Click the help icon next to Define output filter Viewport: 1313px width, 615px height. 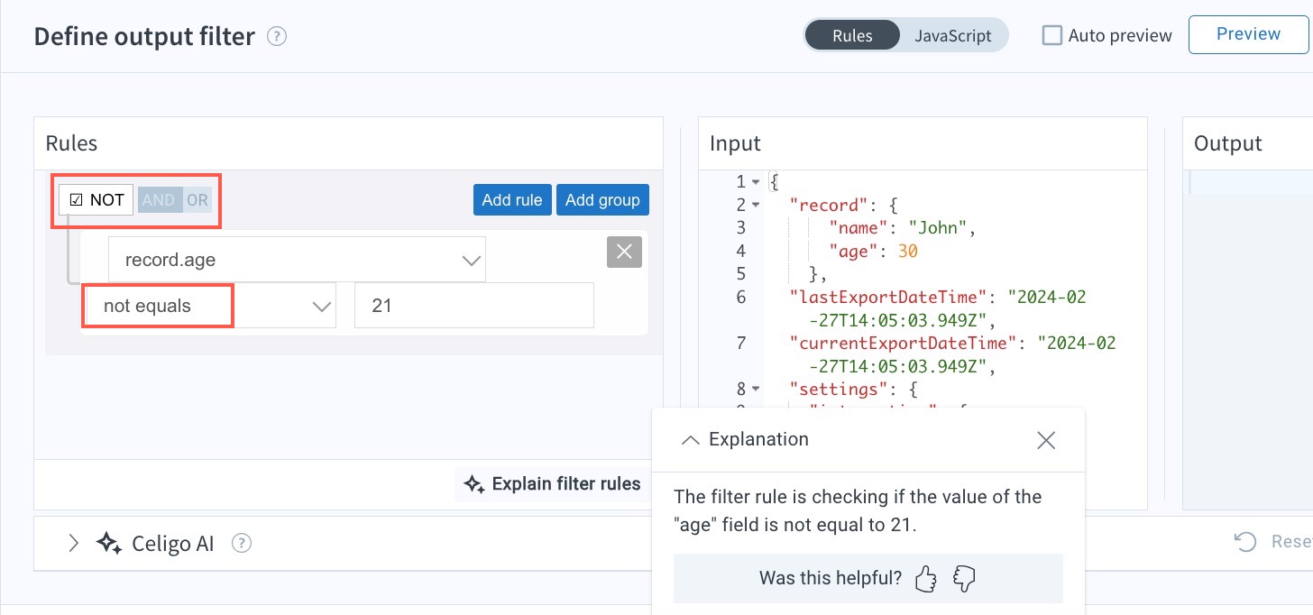click(278, 36)
